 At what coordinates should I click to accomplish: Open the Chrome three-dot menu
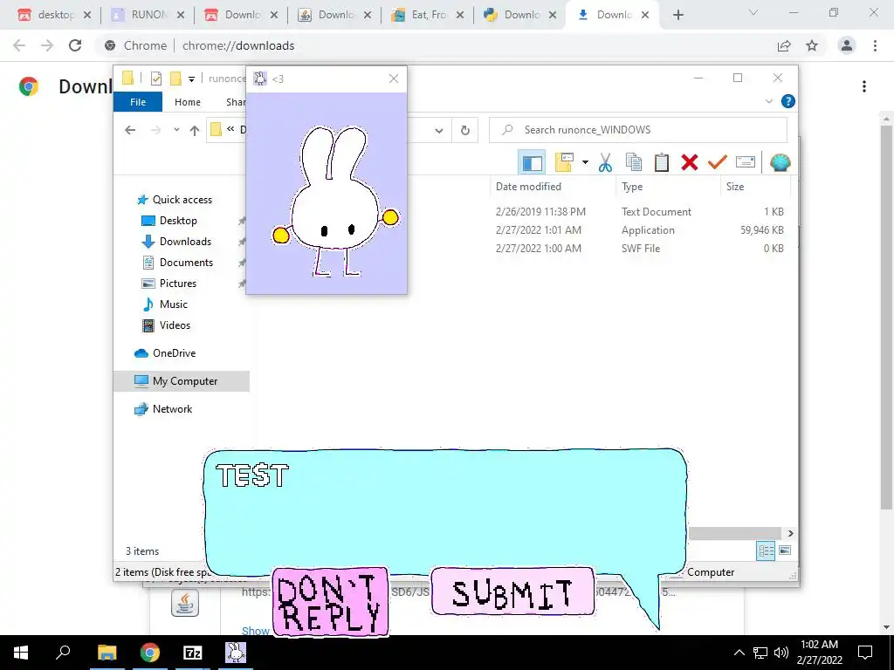pos(875,45)
